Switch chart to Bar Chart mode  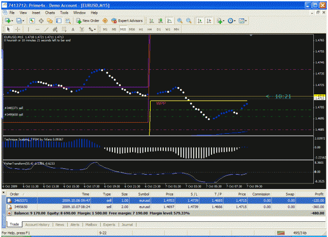152,20
